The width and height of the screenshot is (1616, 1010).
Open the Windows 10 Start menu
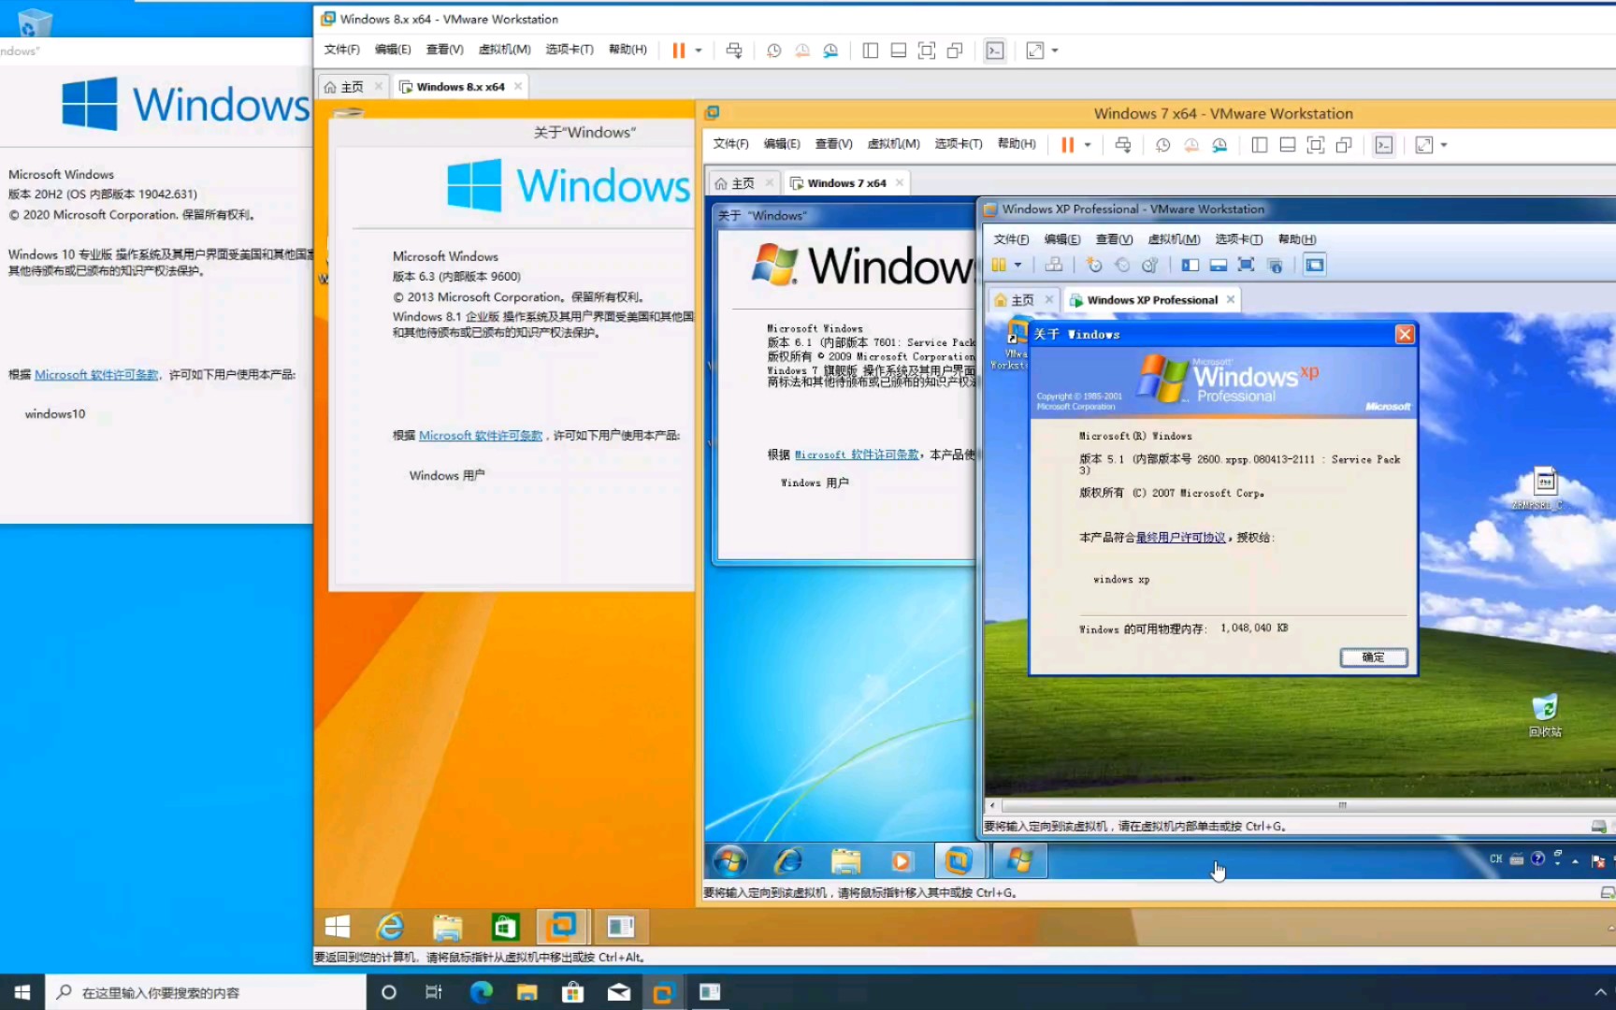pyautogui.click(x=22, y=992)
